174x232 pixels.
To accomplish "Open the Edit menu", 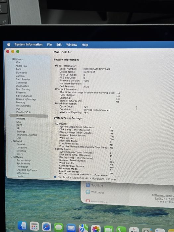I will pos(59,45).
